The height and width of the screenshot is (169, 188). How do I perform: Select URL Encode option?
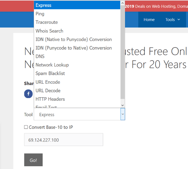tap(48, 82)
